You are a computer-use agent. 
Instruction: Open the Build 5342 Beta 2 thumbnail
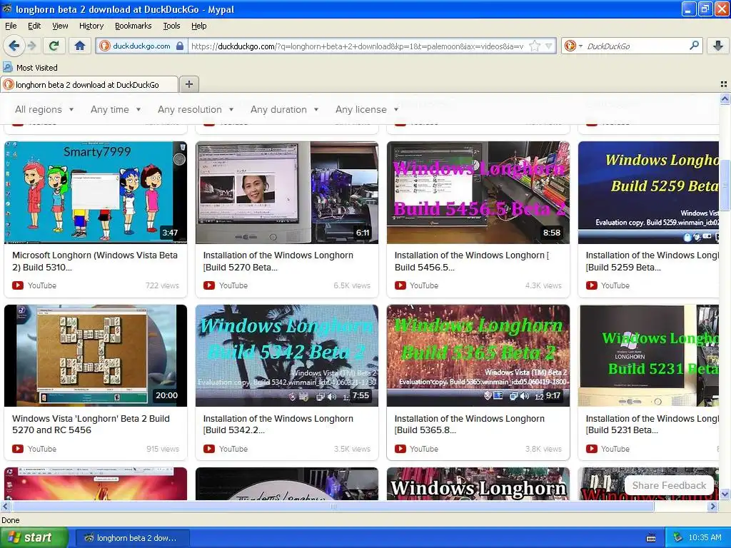pyautogui.click(x=287, y=355)
